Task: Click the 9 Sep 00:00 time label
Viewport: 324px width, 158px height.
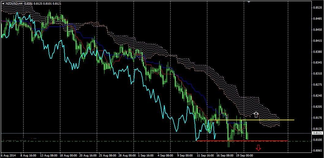Action: [185, 155]
